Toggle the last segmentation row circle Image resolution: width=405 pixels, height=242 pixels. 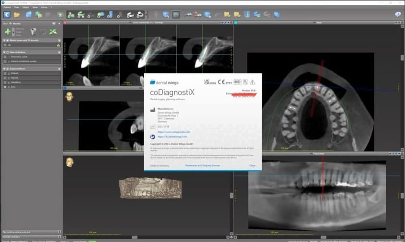(x=5, y=87)
